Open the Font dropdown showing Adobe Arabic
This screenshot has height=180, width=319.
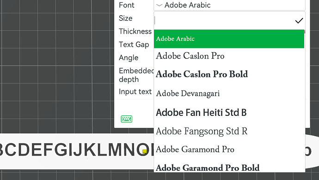click(229, 5)
